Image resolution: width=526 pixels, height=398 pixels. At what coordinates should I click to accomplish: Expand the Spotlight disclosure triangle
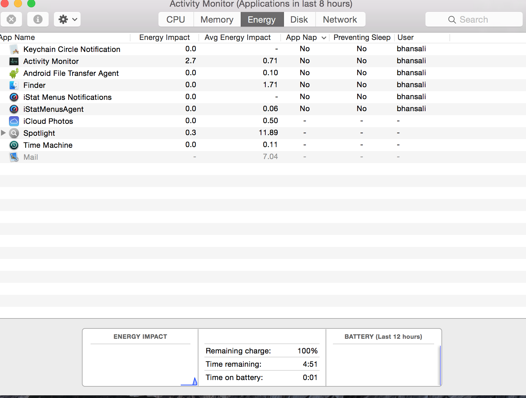point(3,133)
